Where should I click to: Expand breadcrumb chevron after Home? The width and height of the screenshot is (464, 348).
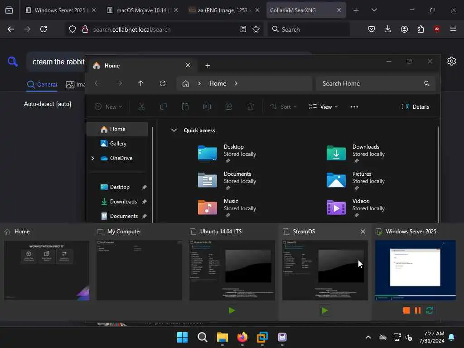[236, 83]
